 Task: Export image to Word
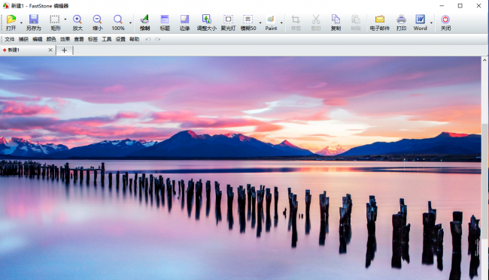420,23
